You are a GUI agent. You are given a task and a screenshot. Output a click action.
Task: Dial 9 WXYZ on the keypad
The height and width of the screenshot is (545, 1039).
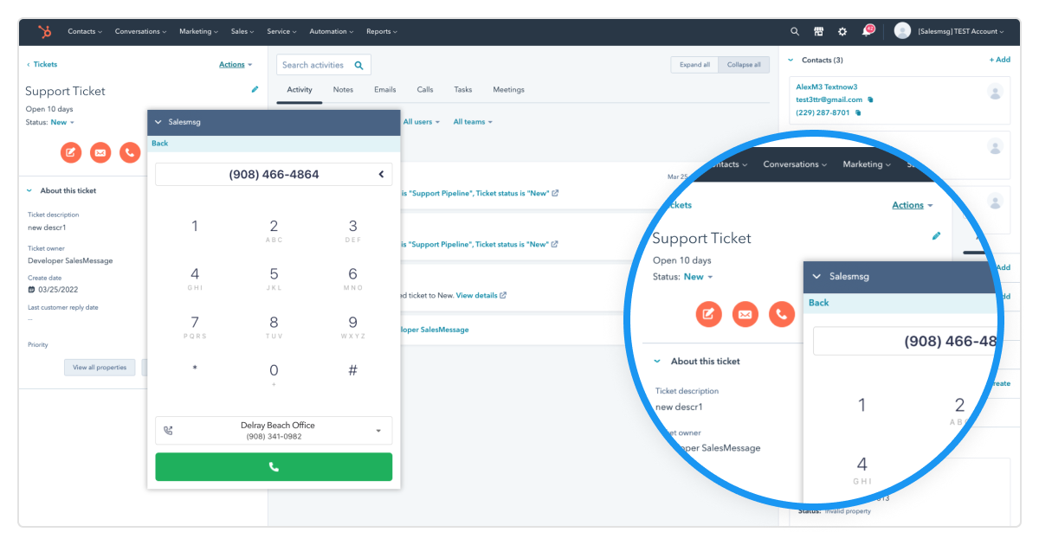(x=352, y=327)
